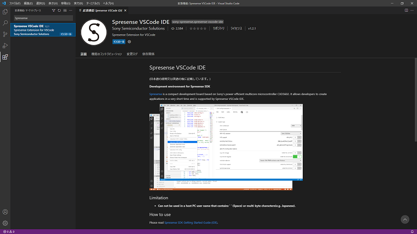417x234 pixels.
Task: Open the 編集(E) menu
Action: pyautogui.click(x=28, y=3)
